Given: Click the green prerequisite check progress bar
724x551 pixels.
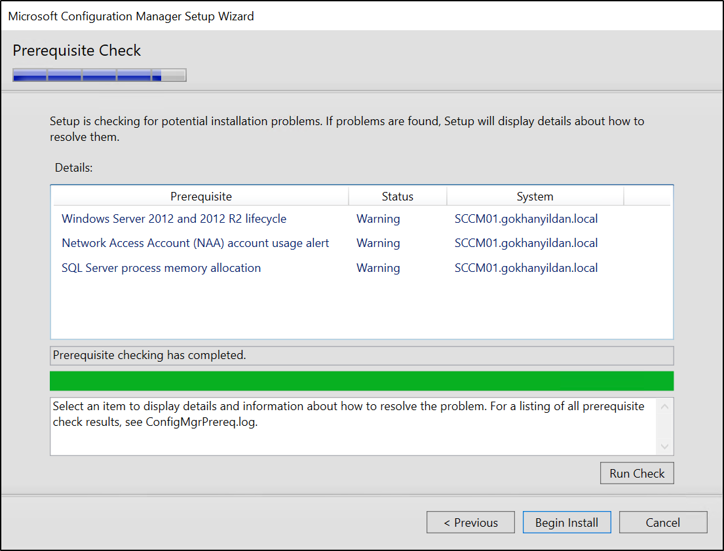Looking at the screenshot, I should [x=362, y=381].
